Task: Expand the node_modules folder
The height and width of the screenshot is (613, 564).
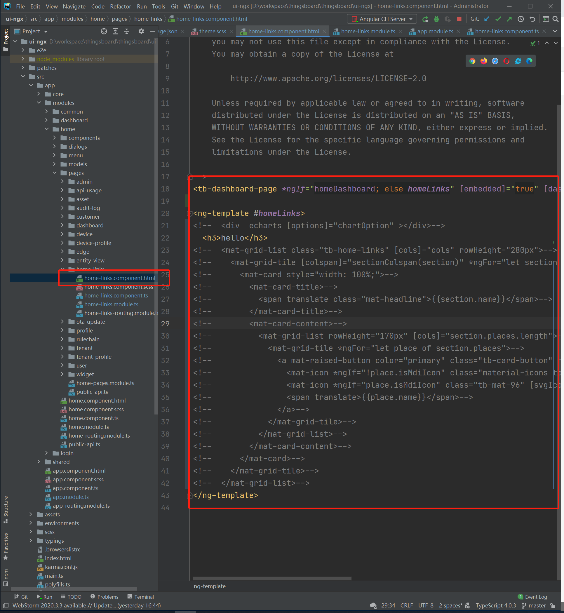Action: [x=23, y=59]
